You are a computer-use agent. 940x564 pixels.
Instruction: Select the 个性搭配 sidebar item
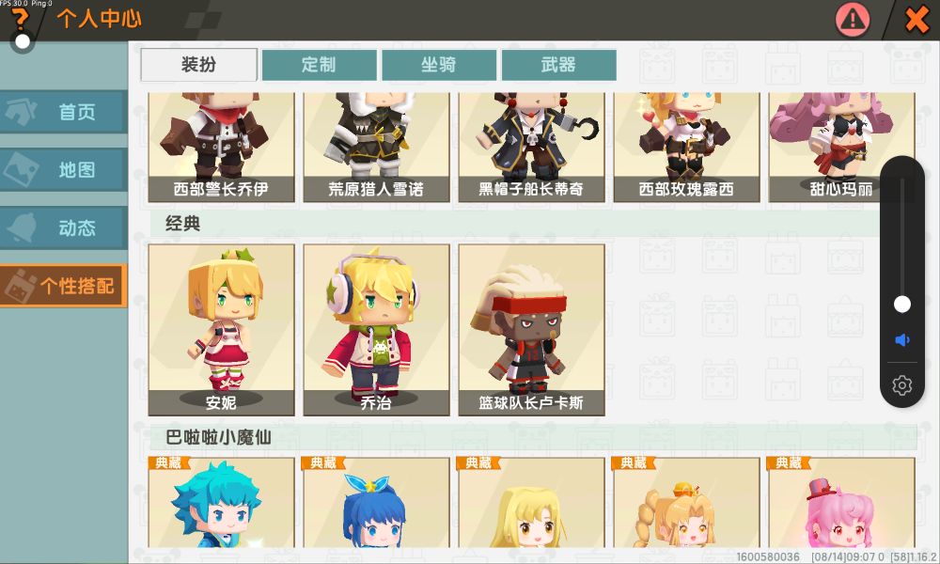coord(64,286)
